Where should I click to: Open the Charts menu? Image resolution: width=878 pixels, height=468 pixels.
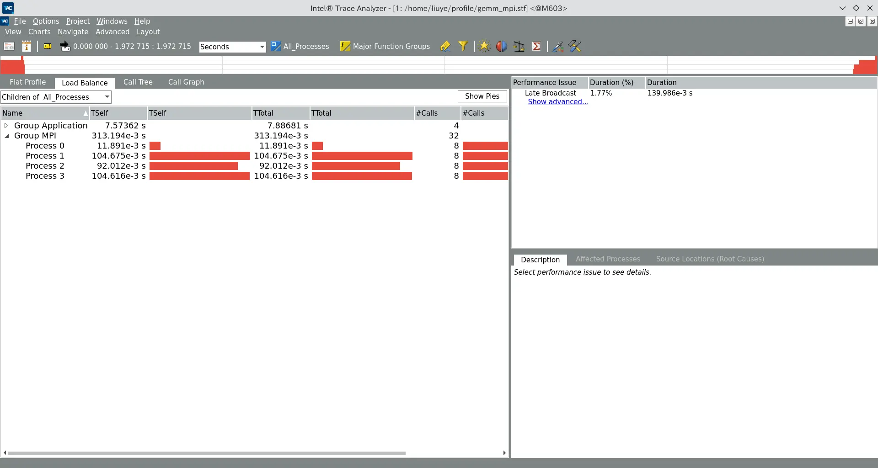coord(39,32)
